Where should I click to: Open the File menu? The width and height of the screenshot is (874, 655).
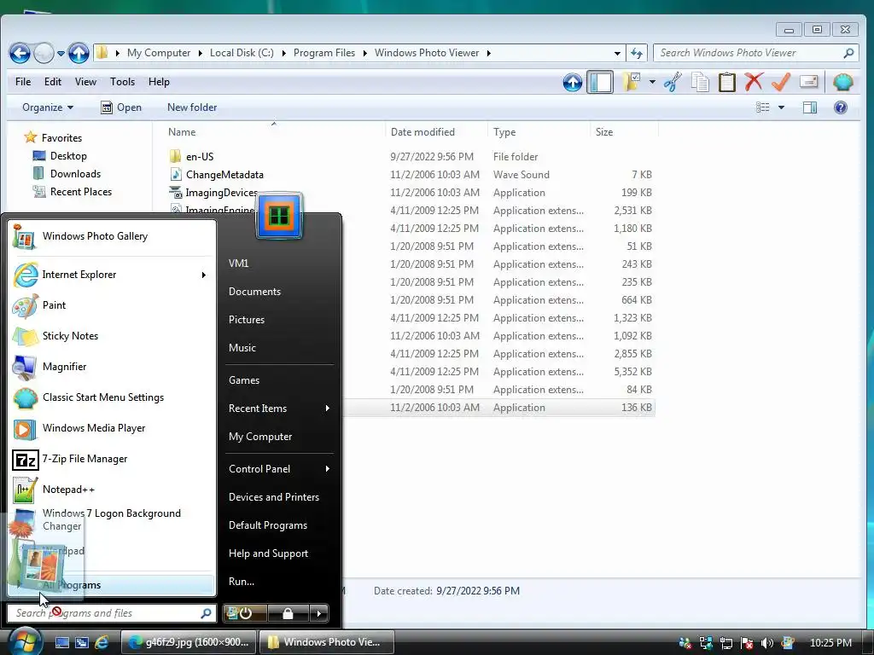pyautogui.click(x=23, y=82)
